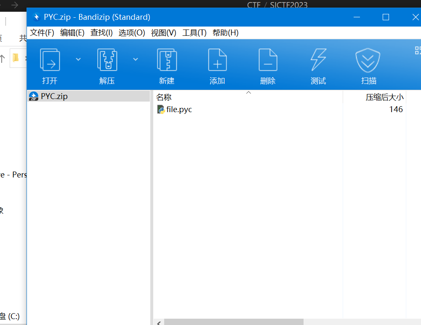
Task: Close the Bandizip window
Action: point(416,17)
